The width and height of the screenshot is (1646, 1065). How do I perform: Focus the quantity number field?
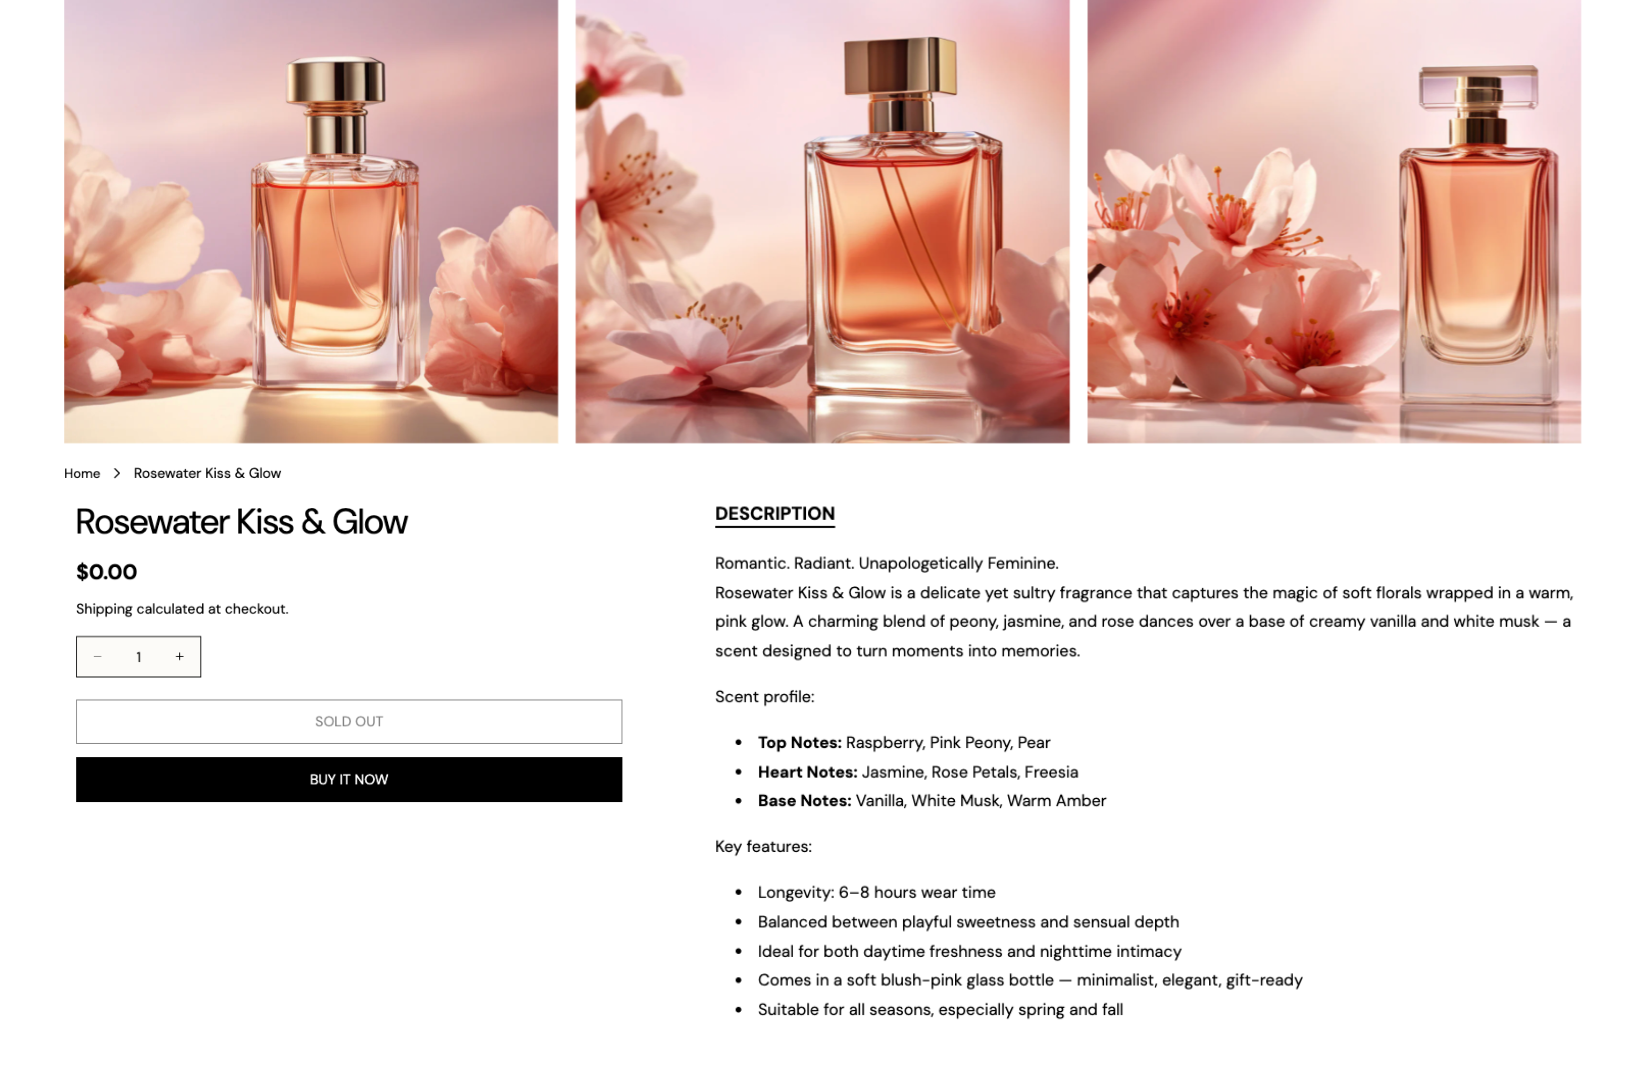point(138,657)
